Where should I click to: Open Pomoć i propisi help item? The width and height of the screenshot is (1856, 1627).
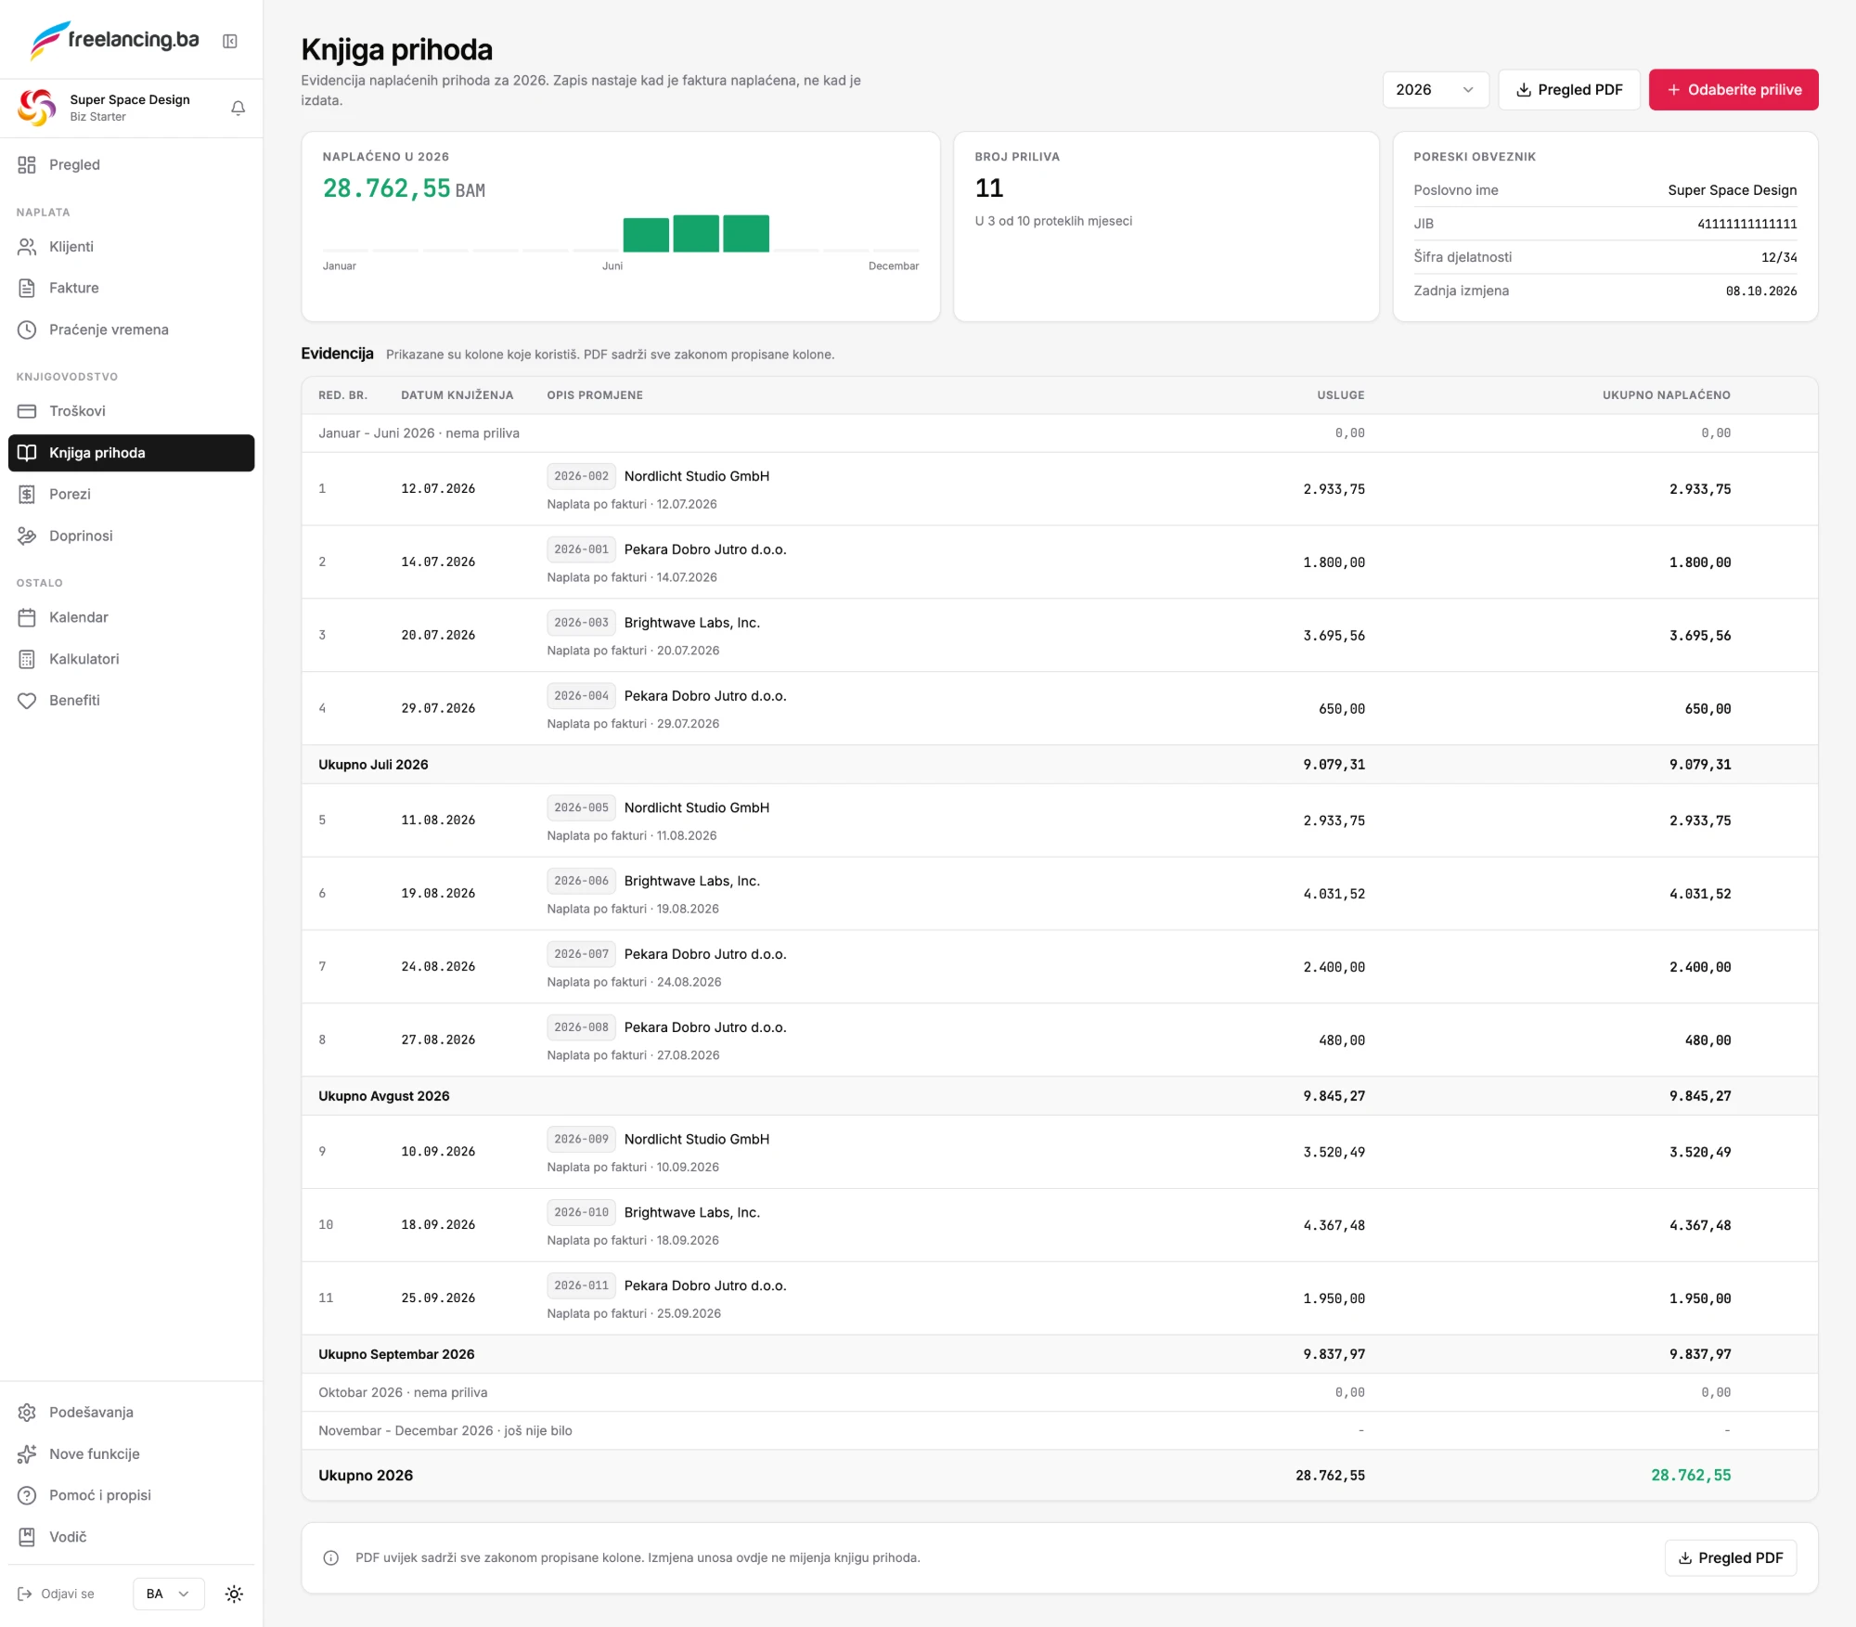click(x=131, y=1495)
